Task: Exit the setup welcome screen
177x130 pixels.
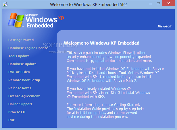Action: 11,120
